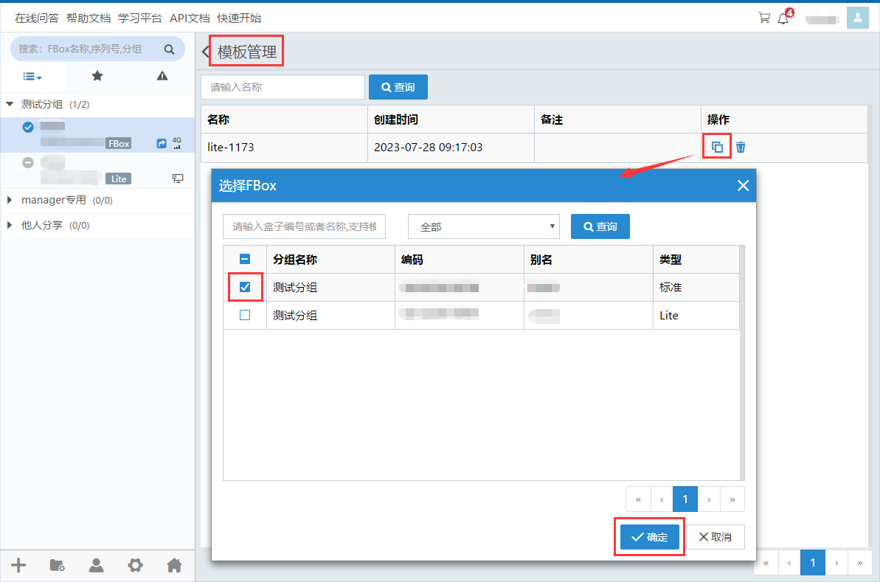Toggle the select-all checkbox in table header
This screenshot has height=582, width=880.
[x=245, y=259]
